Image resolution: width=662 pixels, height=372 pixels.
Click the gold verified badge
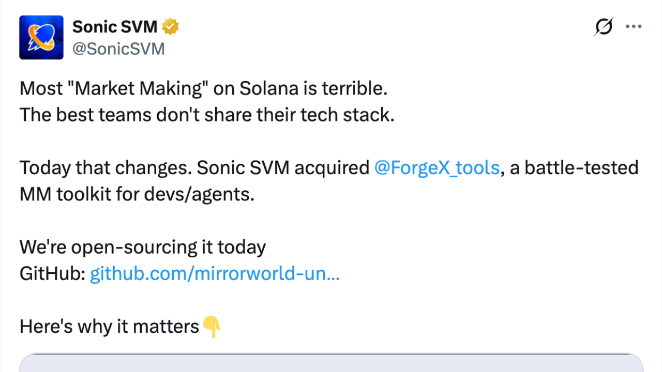(171, 26)
